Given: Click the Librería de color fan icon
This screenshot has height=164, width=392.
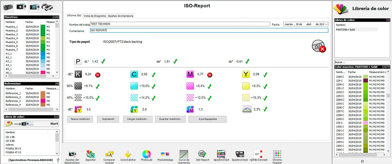Looking at the screenshot, I should [341, 8].
